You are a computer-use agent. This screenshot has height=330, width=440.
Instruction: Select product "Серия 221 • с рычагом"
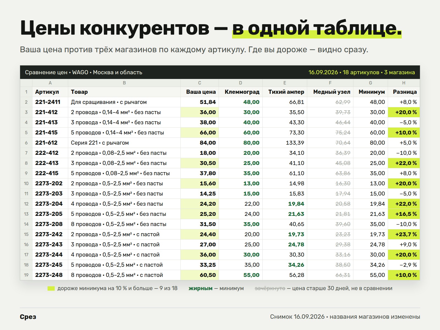coord(124,143)
